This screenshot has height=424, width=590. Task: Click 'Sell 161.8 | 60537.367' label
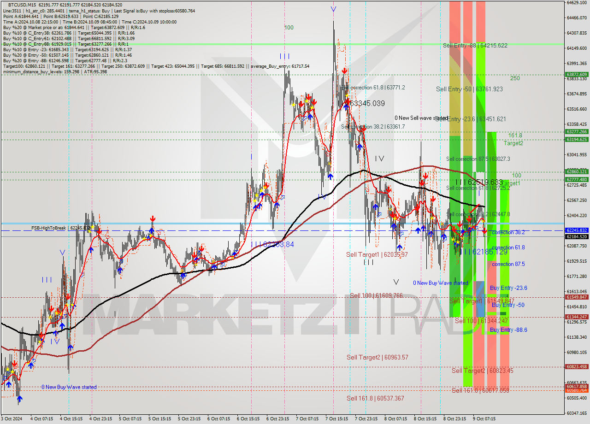pyautogui.click(x=376, y=398)
